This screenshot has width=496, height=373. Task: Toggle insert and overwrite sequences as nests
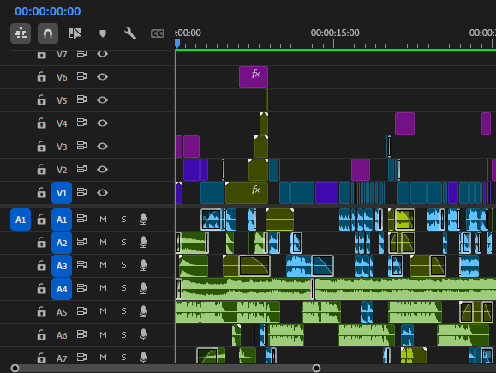click(x=21, y=33)
